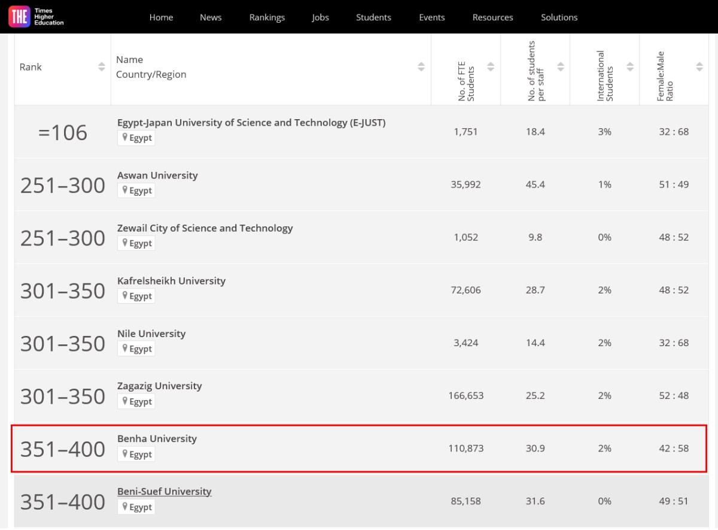Click Egypt tag under Beni-Suef University
This screenshot has height=530, width=718.
(x=136, y=507)
